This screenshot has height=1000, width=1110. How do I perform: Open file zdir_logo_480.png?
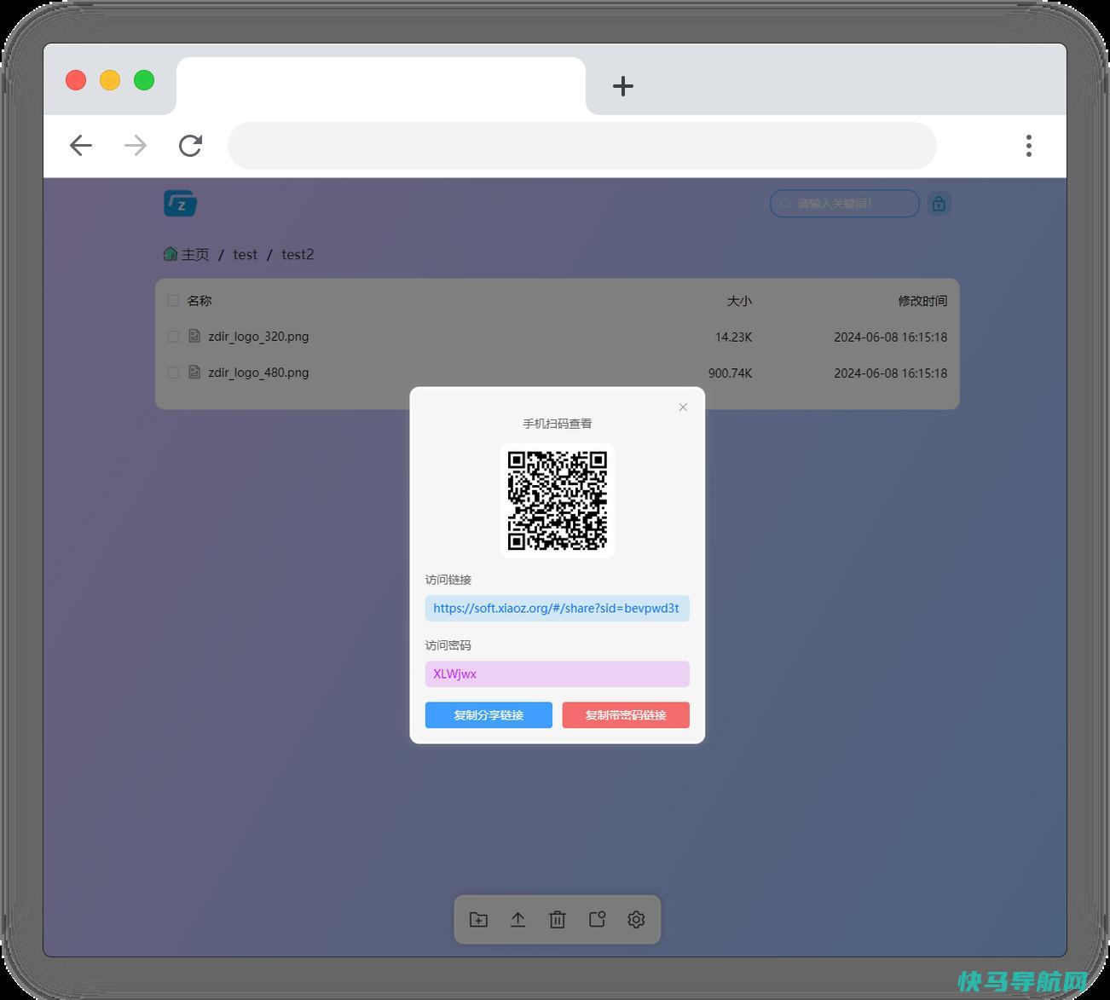click(x=258, y=373)
